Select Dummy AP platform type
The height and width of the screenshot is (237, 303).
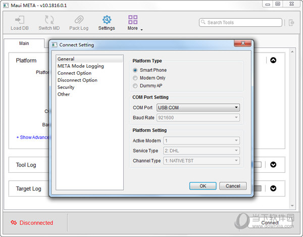(x=135, y=85)
